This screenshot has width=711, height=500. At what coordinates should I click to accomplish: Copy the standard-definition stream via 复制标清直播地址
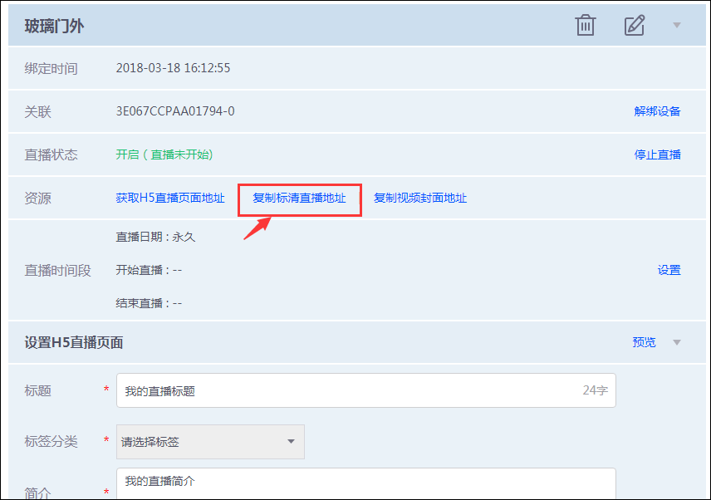pos(299,199)
